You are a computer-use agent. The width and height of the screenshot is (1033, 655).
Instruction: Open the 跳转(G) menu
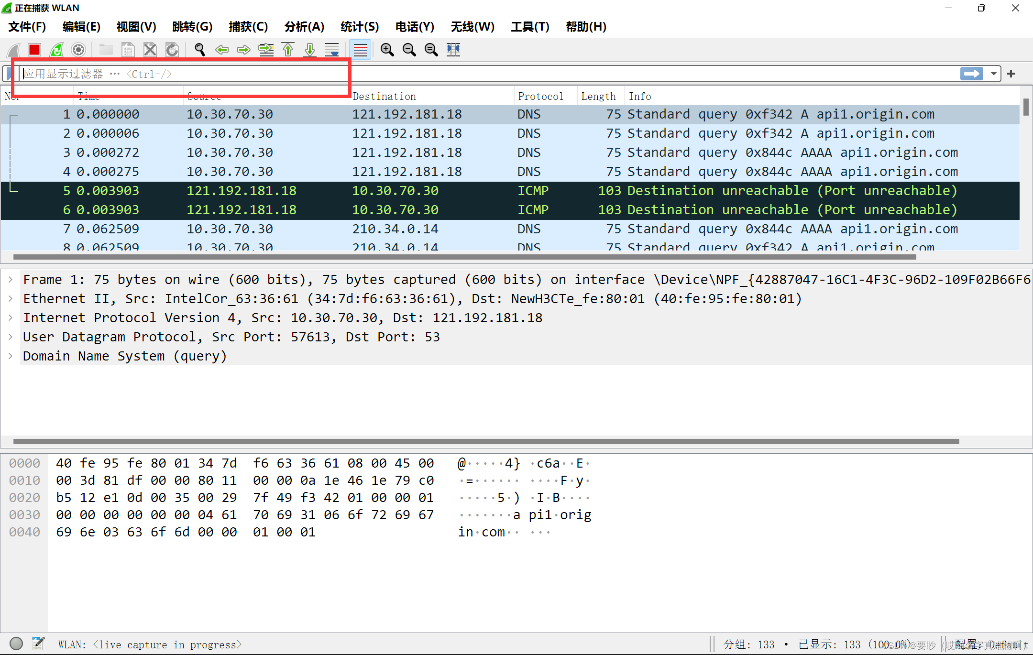pyautogui.click(x=193, y=27)
